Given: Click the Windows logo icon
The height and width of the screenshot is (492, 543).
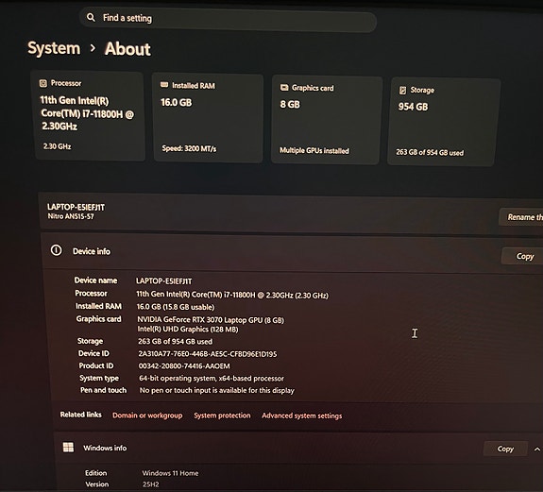Looking at the screenshot, I should 68,447.
